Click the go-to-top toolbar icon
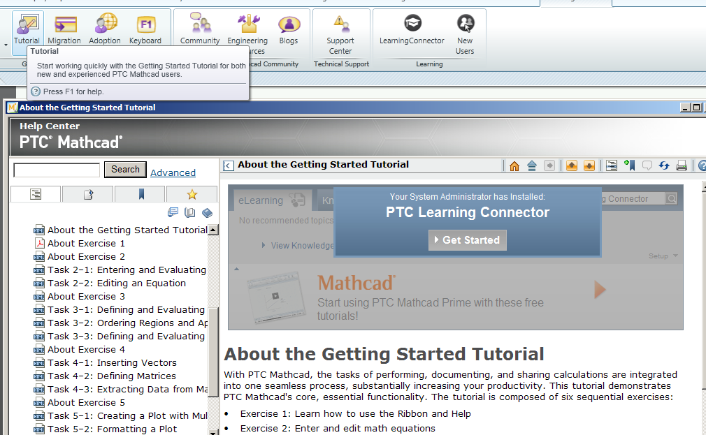 532,166
